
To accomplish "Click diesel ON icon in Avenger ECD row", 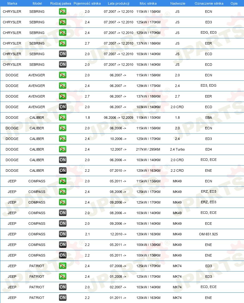I will point(62,107).
